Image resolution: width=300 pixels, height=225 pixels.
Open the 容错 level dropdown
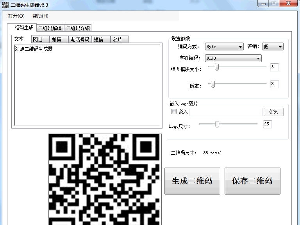(x=273, y=47)
